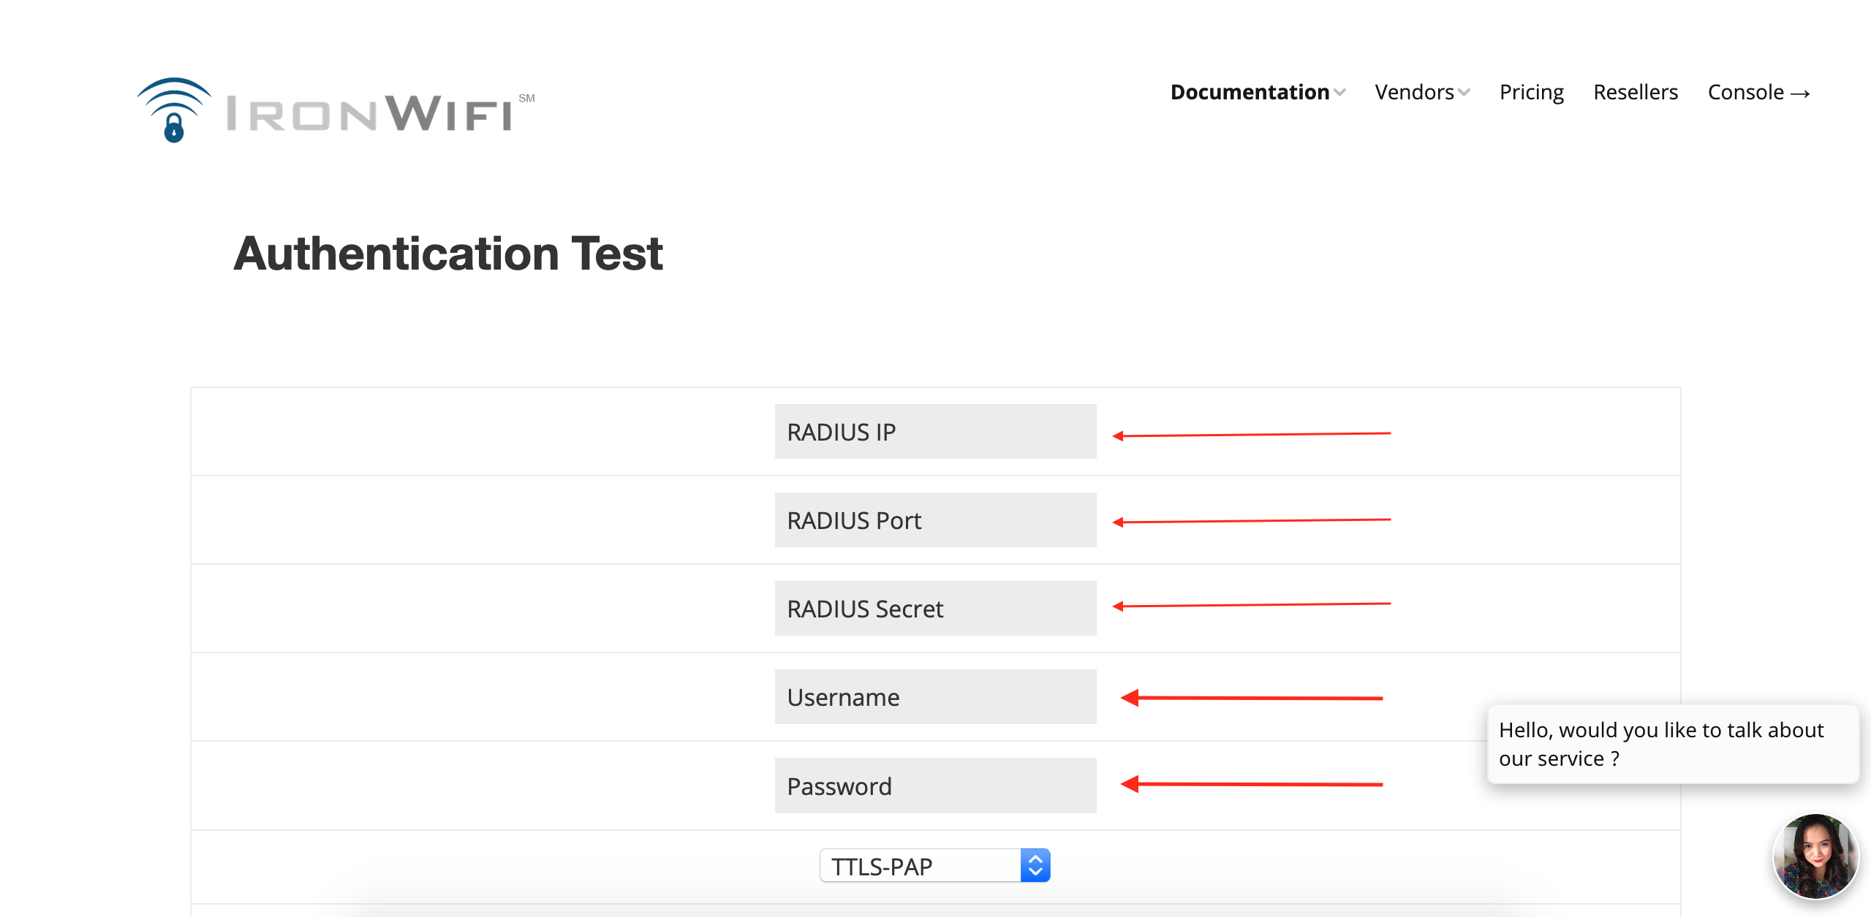Open the Pricing page
Viewport: 1871px width, 917px height.
[1530, 92]
